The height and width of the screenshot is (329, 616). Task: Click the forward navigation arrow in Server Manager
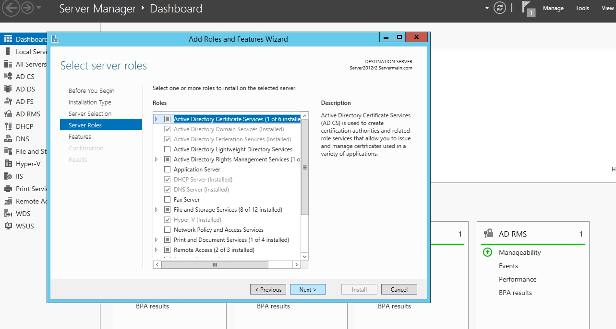point(27,8)
